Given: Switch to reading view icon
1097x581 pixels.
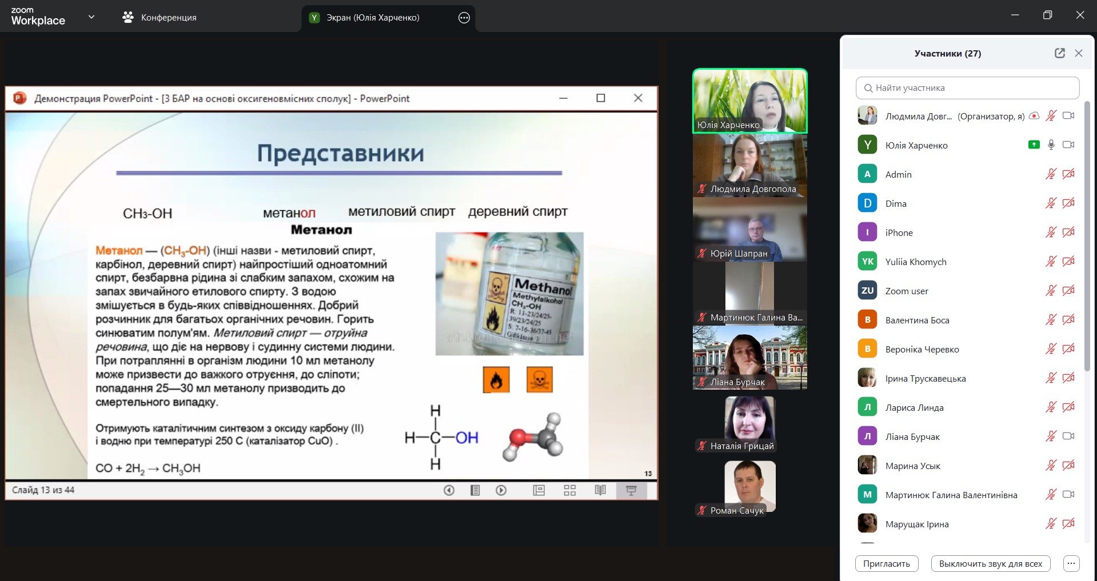Looking at the screenshot, I should 600,490.
